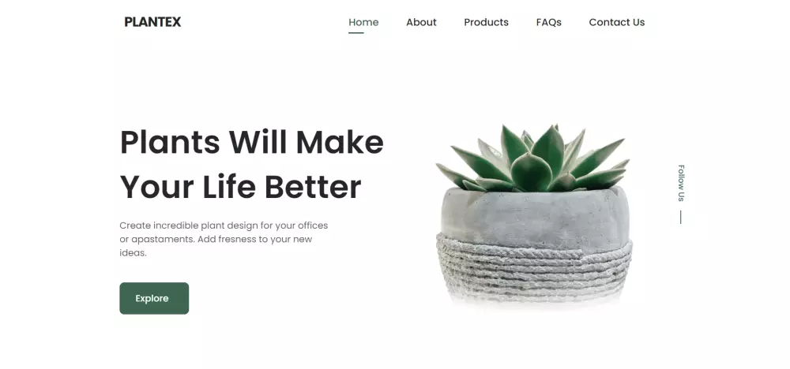This screenshot has width=790, height=369.
Task: Click the succulent plant leaves
Action: point(533,158)
